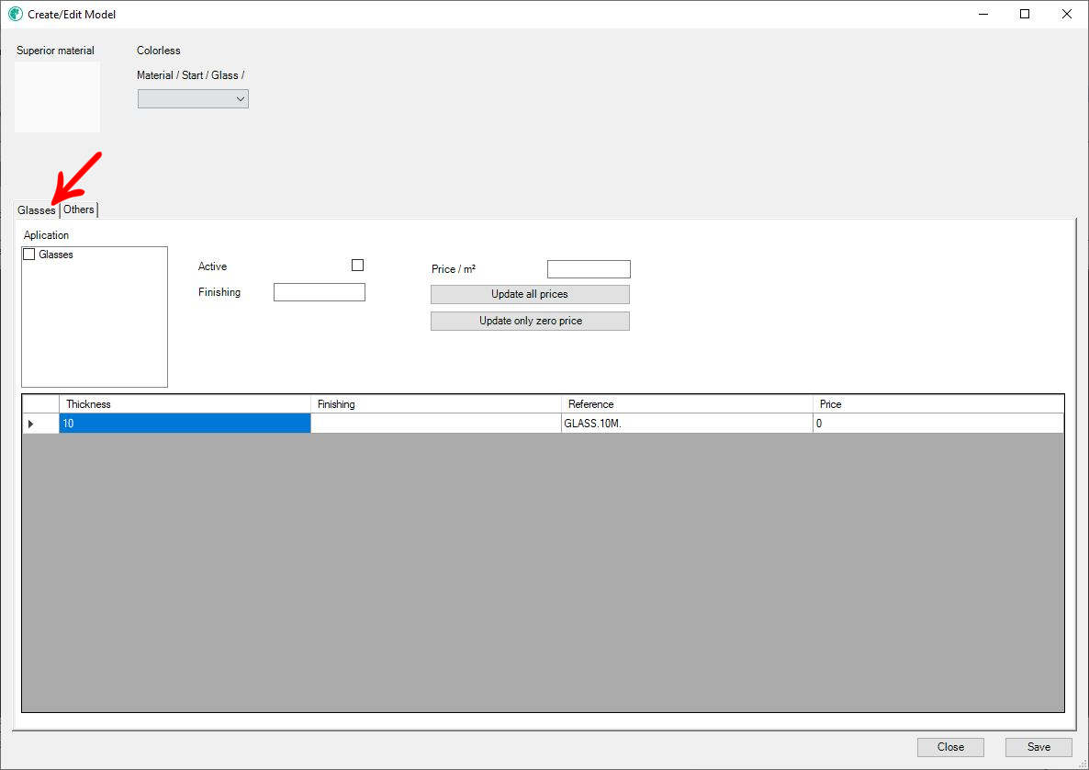Click the Price column header
1089x770 pixels.
(938, 403)
